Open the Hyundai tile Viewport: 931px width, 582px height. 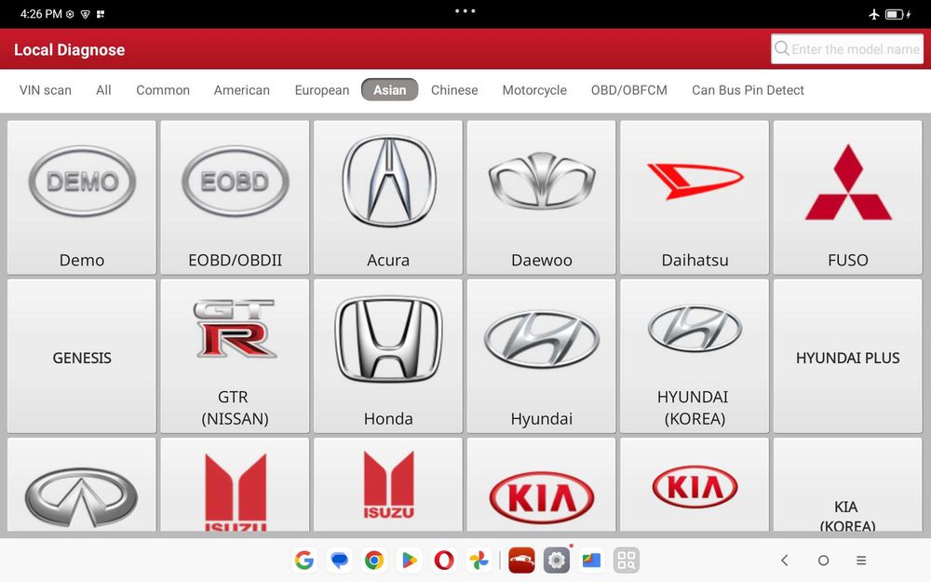[542, 357]
